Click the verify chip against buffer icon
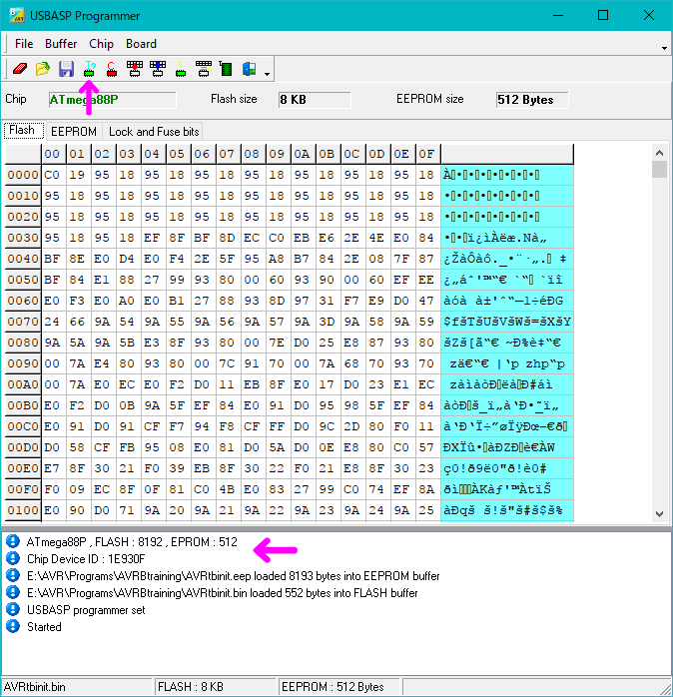The image size is (673, 697). [204, 69]
